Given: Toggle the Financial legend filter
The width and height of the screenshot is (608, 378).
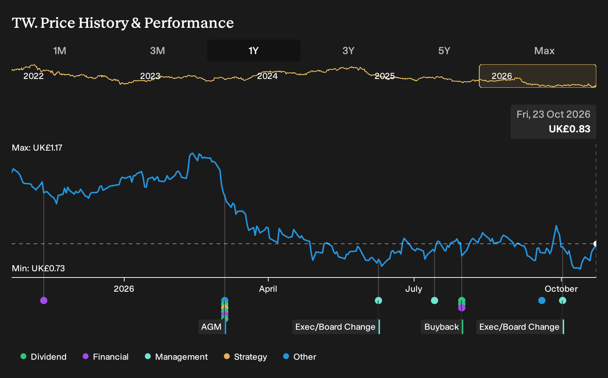Looking at the screenshot, I should [x=106, y=357].
